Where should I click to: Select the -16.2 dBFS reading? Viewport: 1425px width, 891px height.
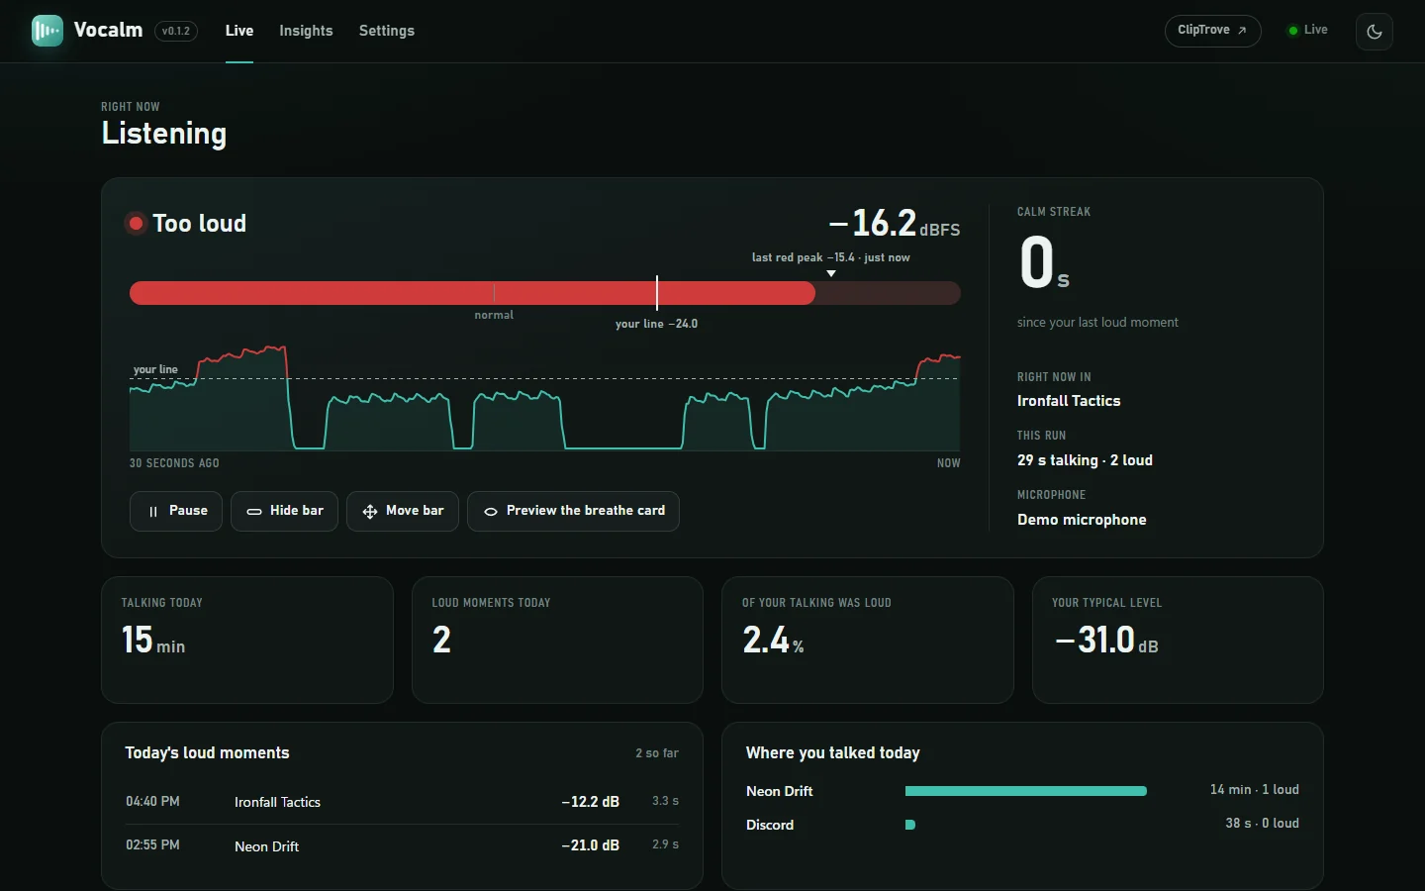(x=895, y=224)
